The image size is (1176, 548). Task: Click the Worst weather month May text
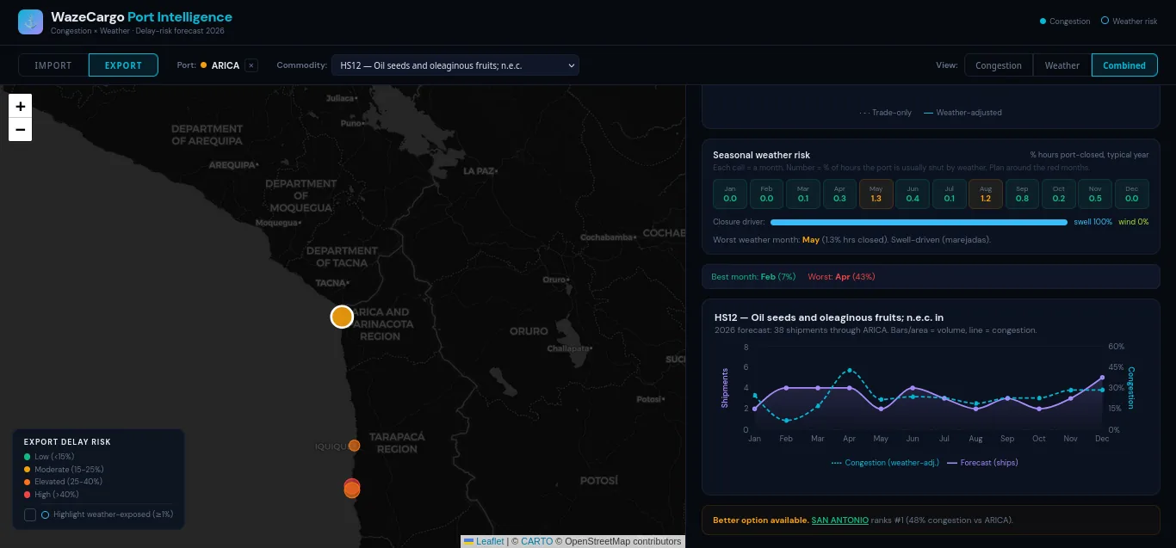851,239
